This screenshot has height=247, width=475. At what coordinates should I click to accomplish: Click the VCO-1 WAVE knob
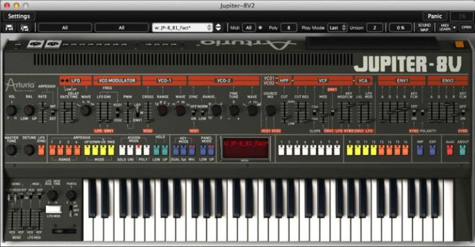[x=180, y=110]
